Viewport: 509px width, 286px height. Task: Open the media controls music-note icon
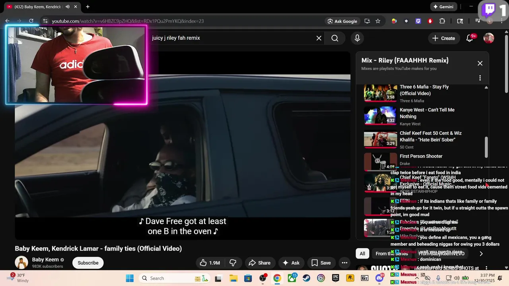[478, 21]
